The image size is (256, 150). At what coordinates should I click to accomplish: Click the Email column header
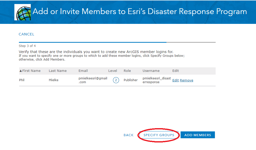pyautogui.click(x=83, y=71)
